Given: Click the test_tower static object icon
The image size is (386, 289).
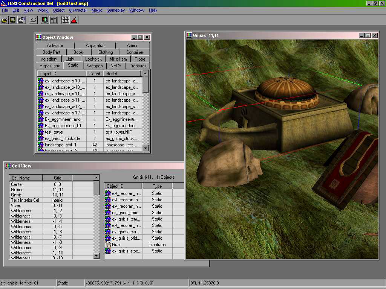Looking at the screenshot, I should pyautogui.click(x=41, y=132).
